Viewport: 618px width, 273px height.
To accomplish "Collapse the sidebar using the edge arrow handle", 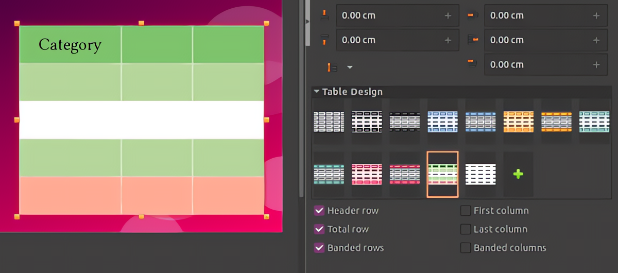I will 307,22.
